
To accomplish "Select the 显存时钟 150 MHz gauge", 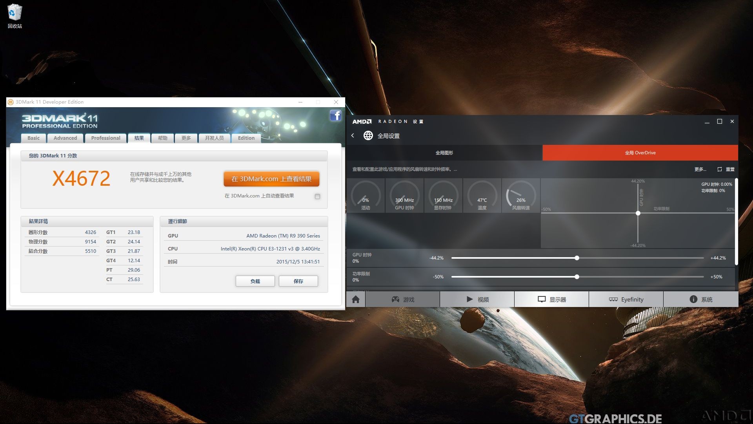I will pyautogui.click(x=443, y=196).
